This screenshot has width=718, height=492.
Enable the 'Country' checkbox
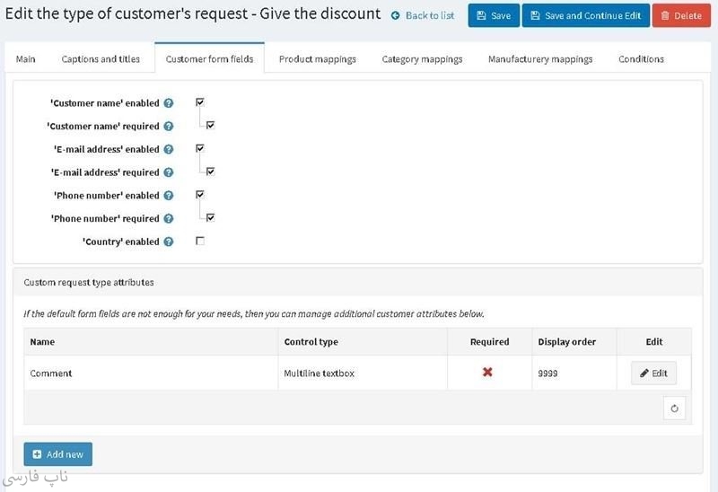[200, 241]
